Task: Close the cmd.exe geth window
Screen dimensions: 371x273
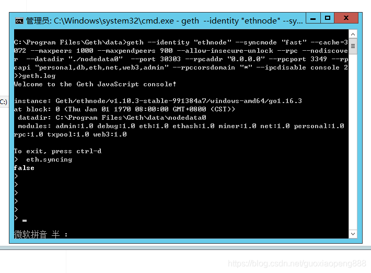Action: (346, 18)
